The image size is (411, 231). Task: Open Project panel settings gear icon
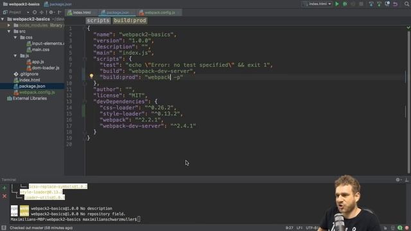point(51,12)
